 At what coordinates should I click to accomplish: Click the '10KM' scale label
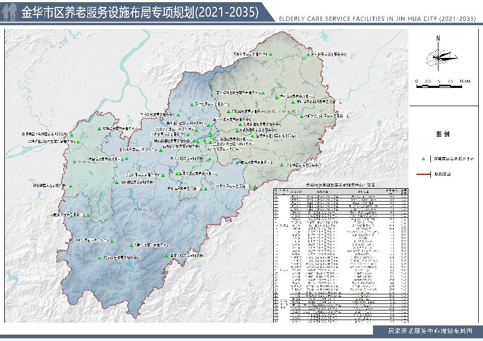465,81
